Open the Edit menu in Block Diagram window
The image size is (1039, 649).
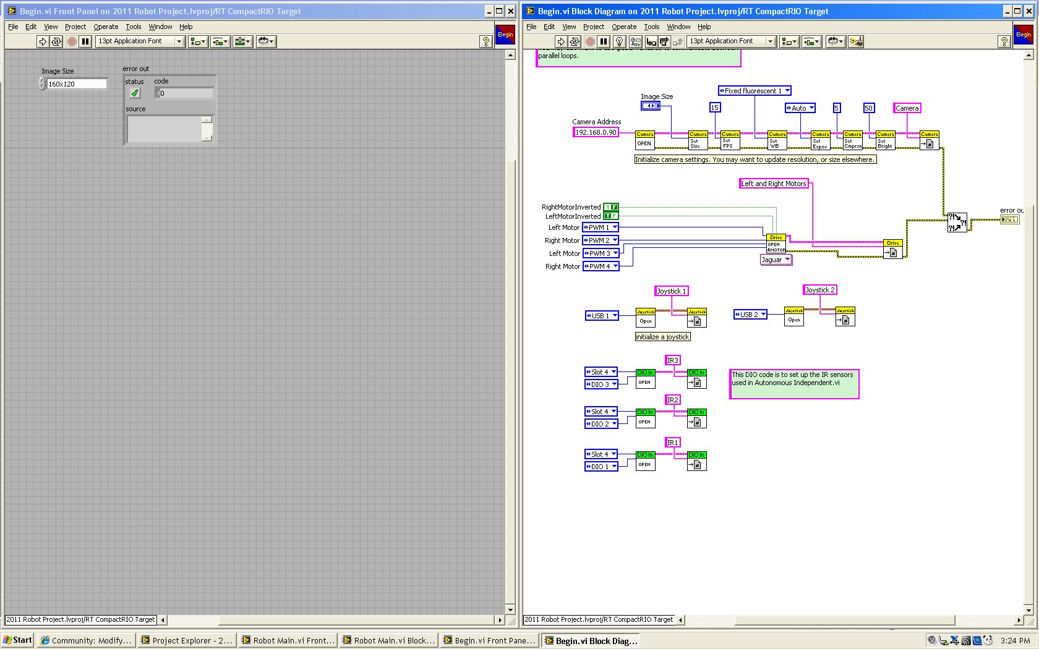click(549, 27)
